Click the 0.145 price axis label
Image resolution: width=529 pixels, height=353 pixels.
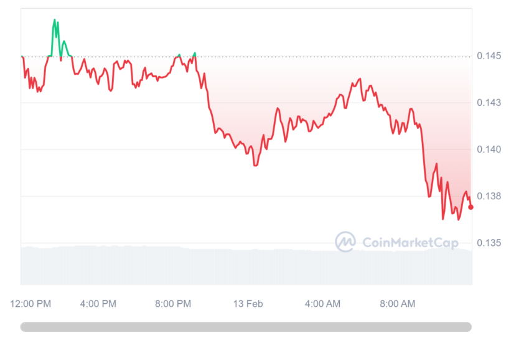tap(489, 56)
